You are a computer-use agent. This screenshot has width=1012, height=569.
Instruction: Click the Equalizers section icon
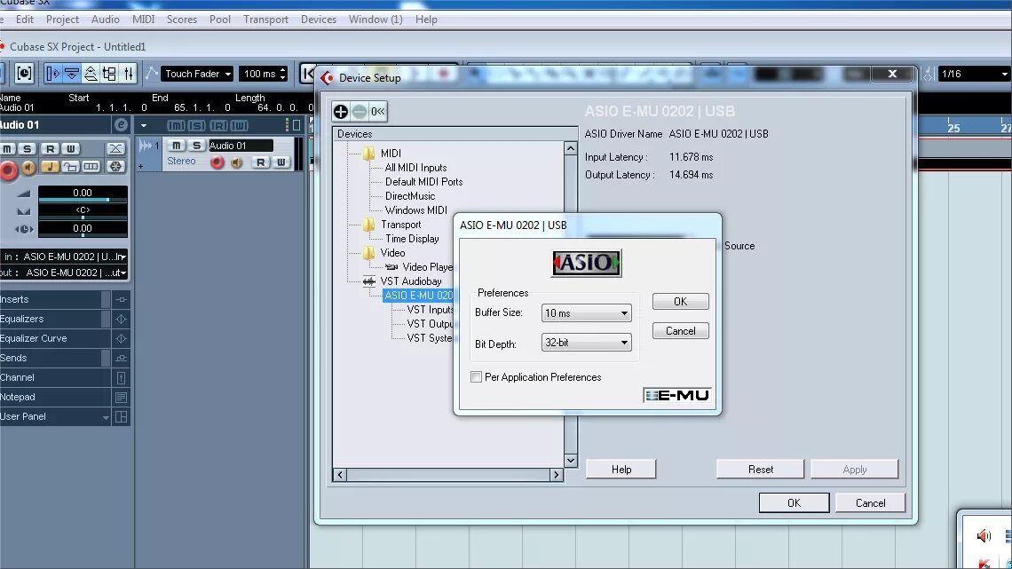(x=121, y=319)
